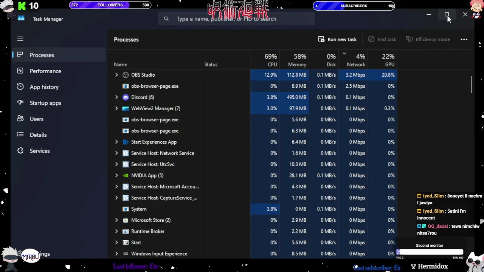Screen dimensions: 484x272
Task: Click the Microsoft Store icon
Action: (126, 220)
